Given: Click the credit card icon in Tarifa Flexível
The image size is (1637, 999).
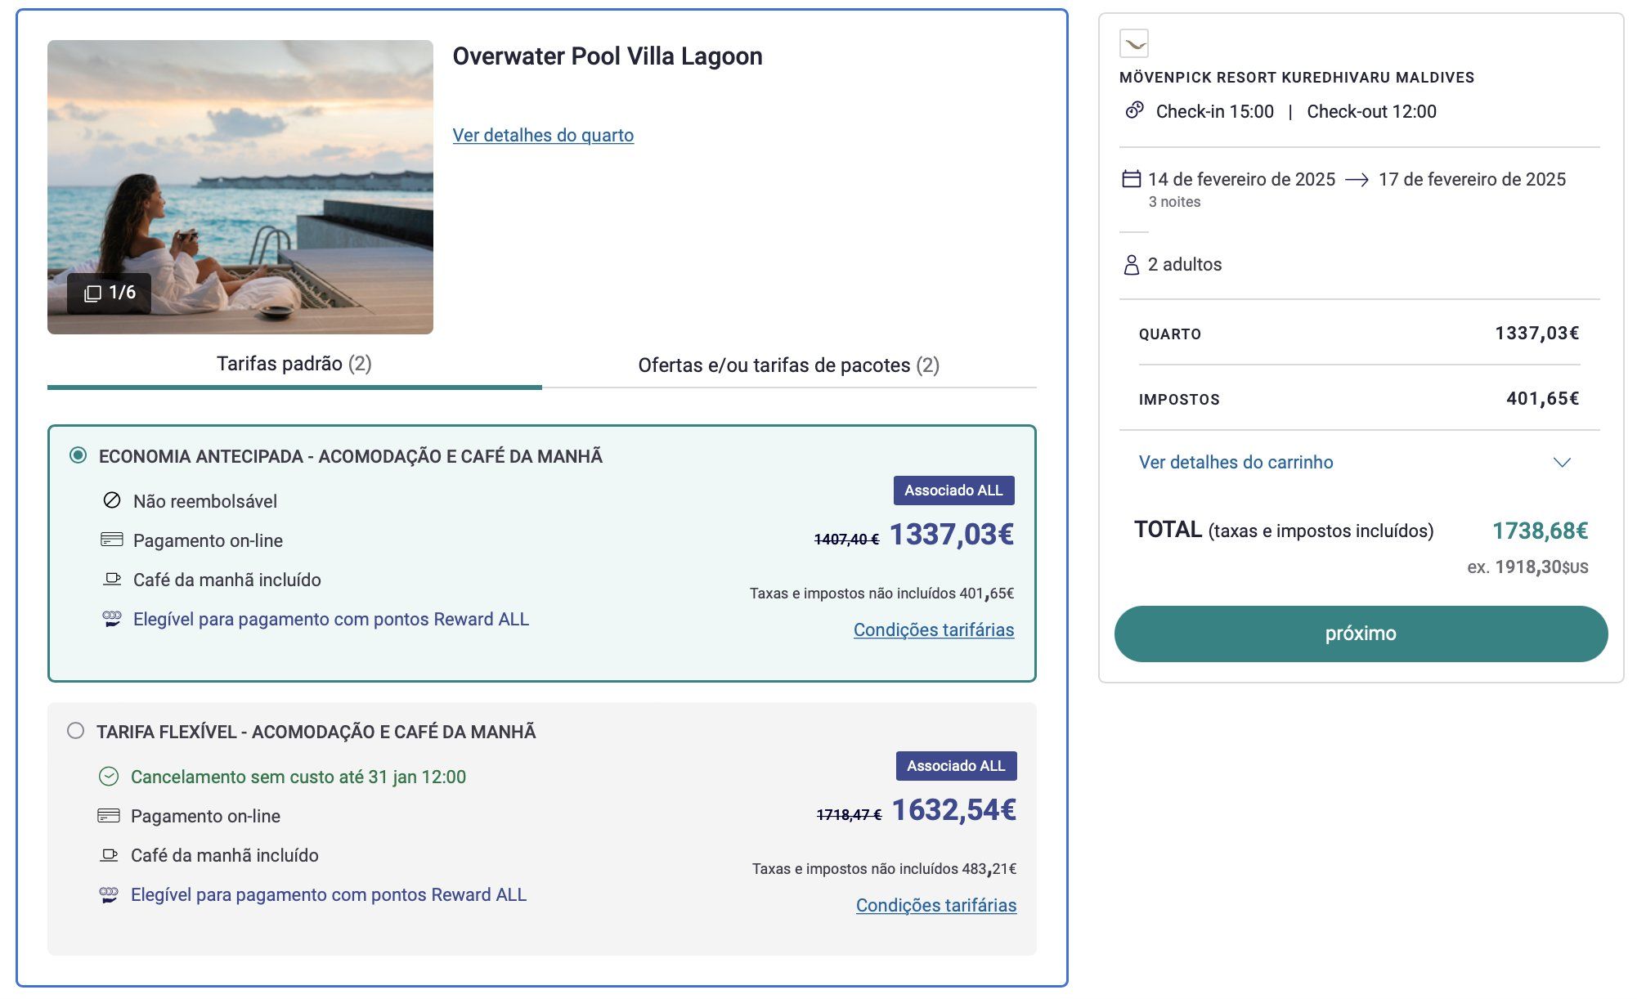Looking at the screenshot, I should click(109, 816).
